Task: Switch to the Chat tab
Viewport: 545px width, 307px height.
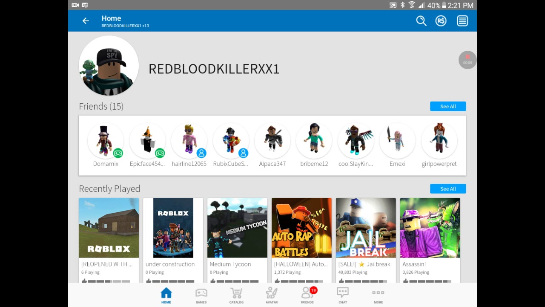Action: point(343,295)
